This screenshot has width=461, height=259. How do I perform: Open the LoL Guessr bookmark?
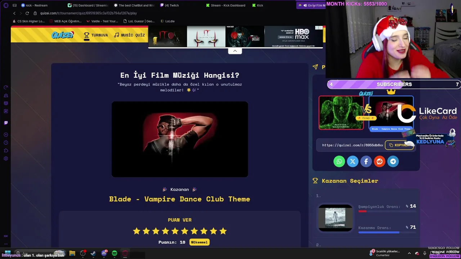[x=139, y=21]
